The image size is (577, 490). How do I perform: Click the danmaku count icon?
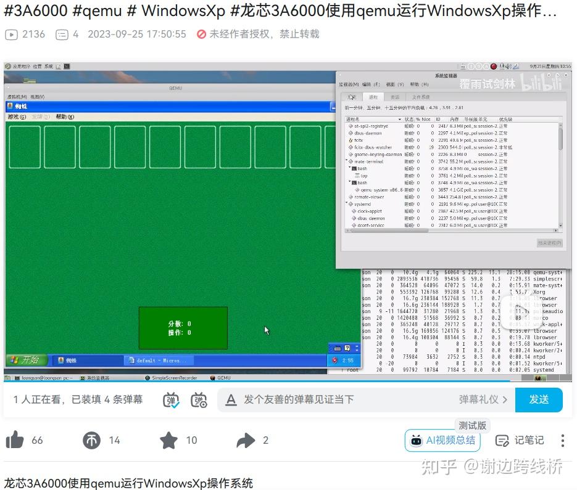coord(62,35)
